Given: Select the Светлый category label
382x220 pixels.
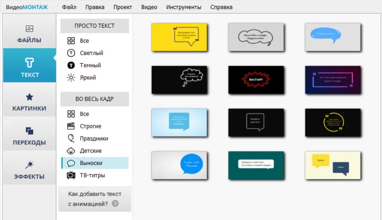Looking at the screenshot, I should [92, 53].
